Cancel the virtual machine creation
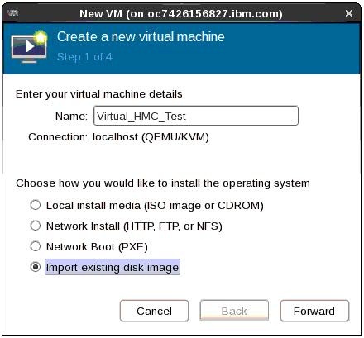This screenshot has height=338, width=364. 155,311
